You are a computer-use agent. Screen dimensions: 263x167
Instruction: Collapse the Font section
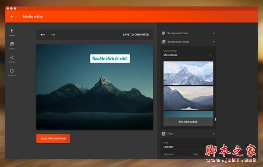point(213,134)
